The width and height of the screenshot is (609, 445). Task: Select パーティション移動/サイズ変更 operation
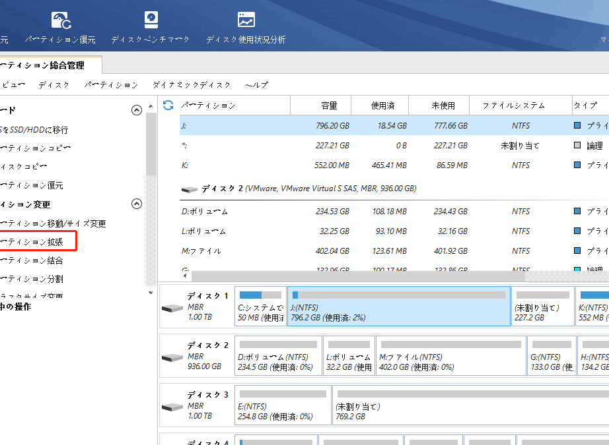pos(53,223)
